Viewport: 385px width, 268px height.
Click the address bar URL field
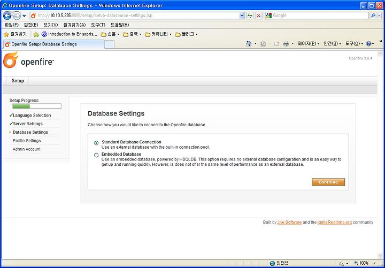click(135, 16)
